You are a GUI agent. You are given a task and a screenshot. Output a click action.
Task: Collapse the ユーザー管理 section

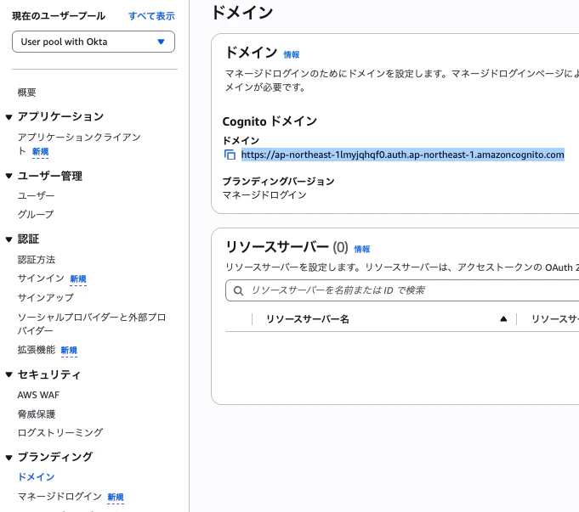tap(9, 176)
